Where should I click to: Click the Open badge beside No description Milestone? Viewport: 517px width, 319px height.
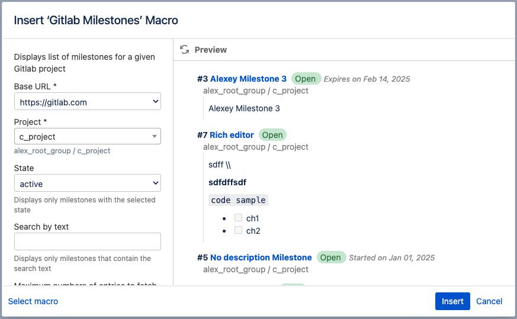[330, 257]
